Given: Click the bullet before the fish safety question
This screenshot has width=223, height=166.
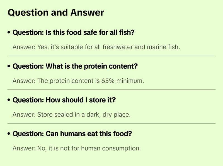Looking at the screenshot, I should 9,33.
